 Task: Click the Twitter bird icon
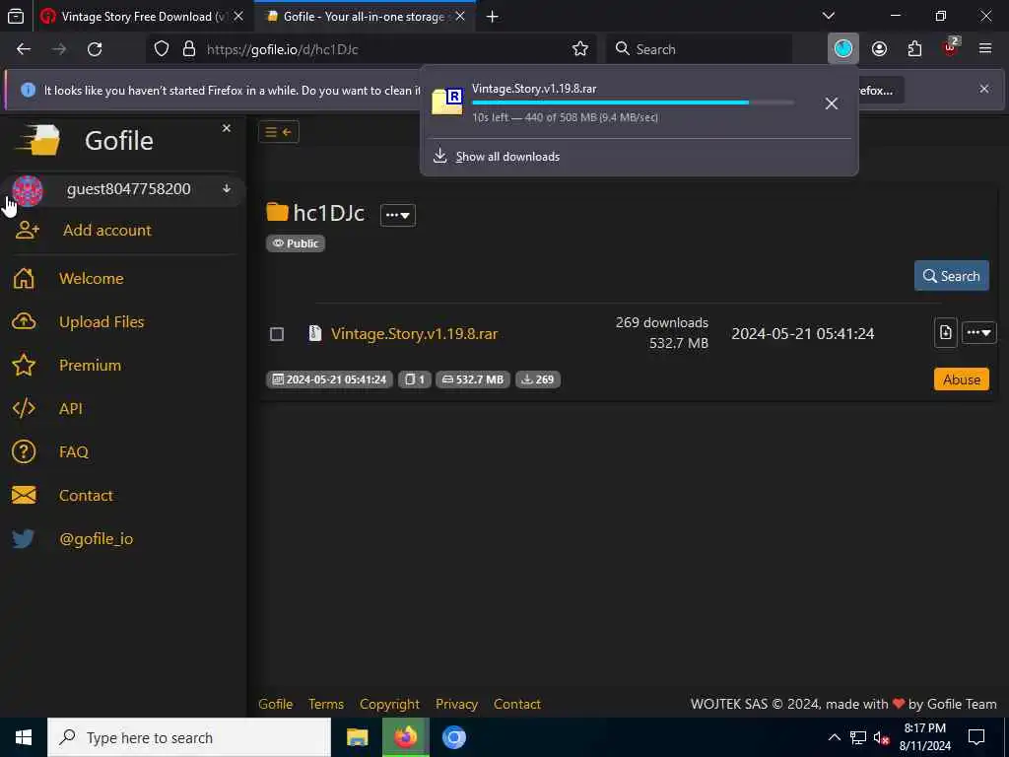24,538
